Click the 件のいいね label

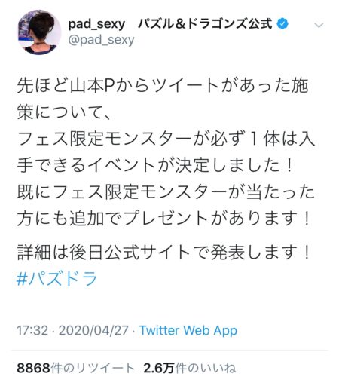pos(206,369)
